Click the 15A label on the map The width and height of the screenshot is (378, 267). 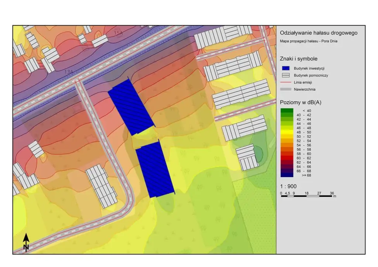(x=118, y=34)
